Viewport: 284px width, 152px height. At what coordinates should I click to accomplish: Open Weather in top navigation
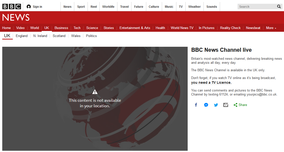pos(194,7)
